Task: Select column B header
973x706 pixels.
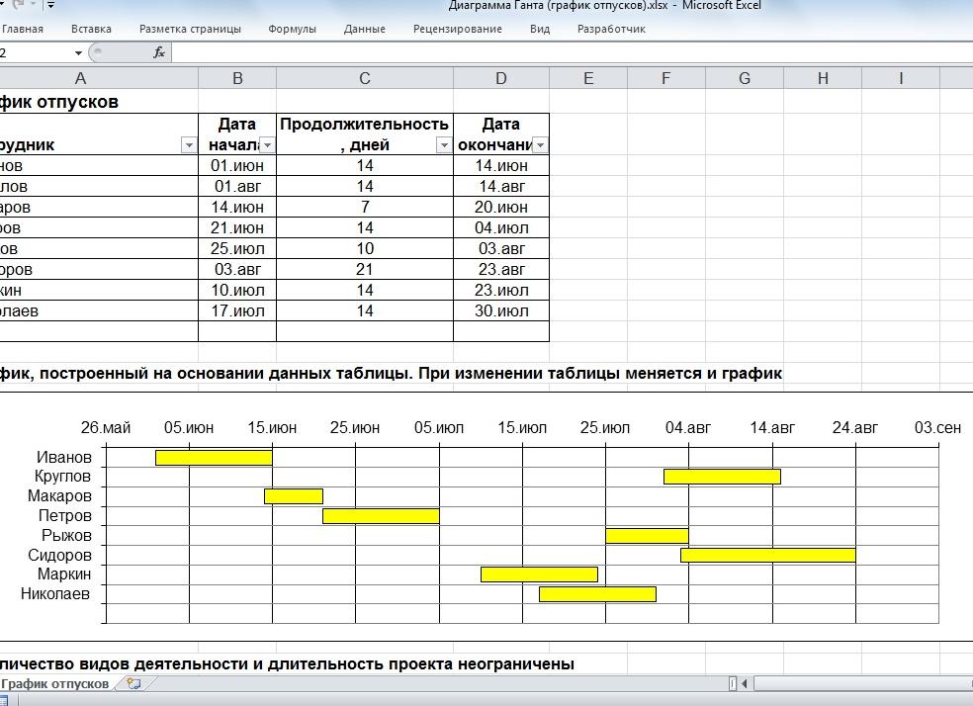Action: (x=237, y=78)
